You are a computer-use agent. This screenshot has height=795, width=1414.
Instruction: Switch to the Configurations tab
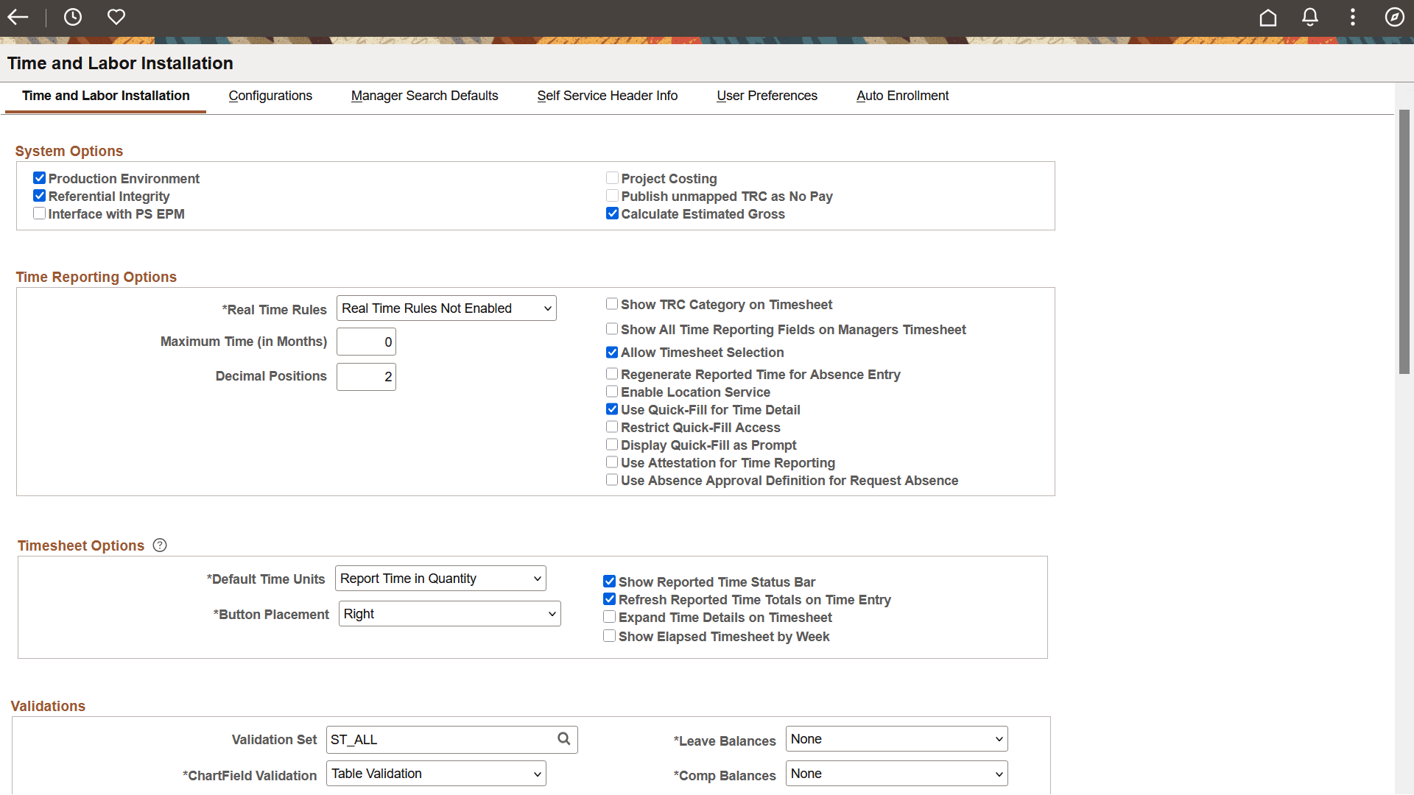coord(270,96)
